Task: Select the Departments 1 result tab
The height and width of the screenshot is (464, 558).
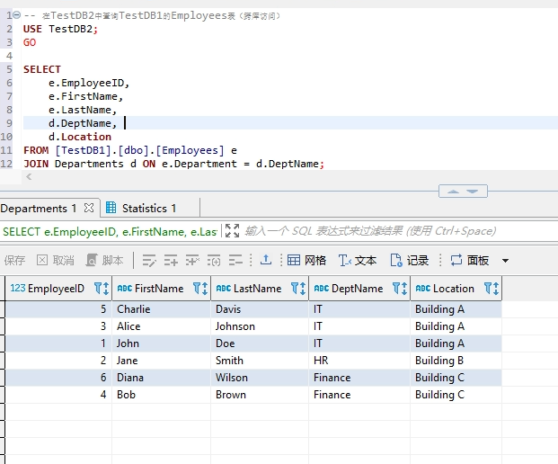Action: point(39,208)
